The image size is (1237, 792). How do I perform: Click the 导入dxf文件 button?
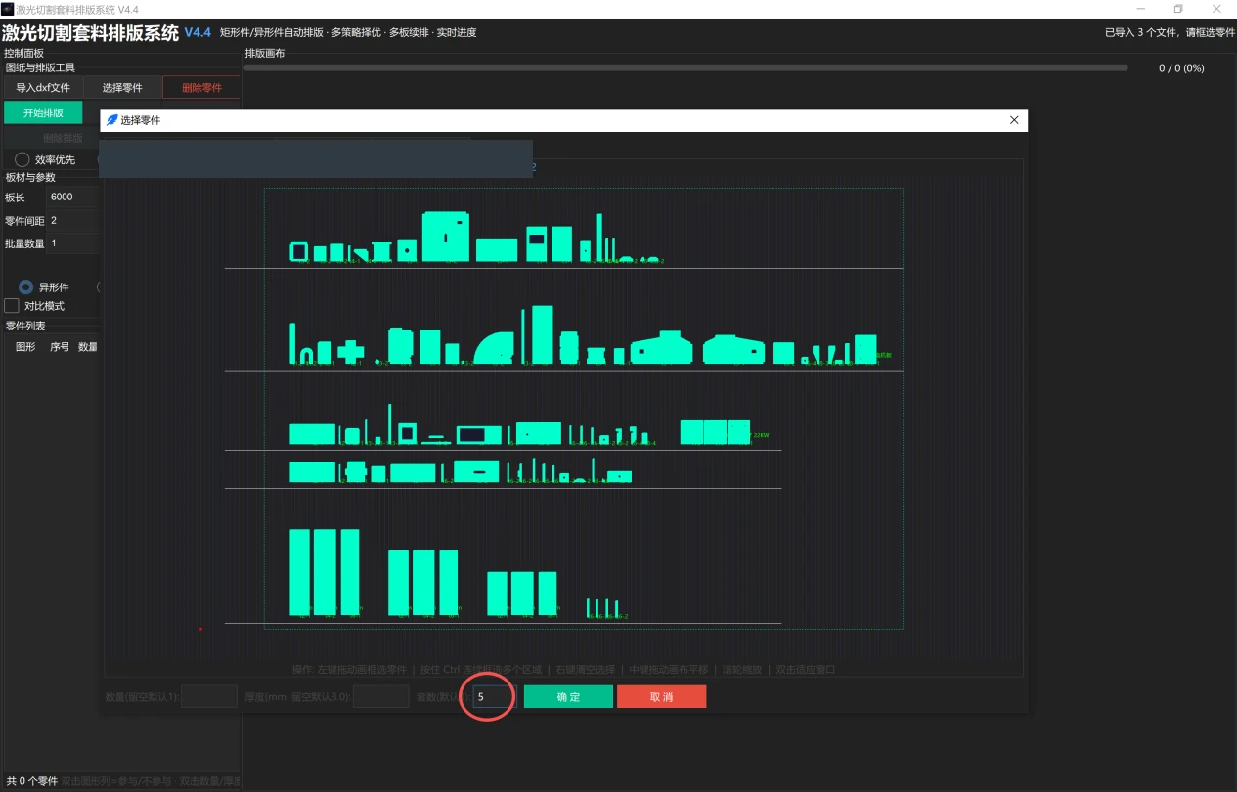43,88
